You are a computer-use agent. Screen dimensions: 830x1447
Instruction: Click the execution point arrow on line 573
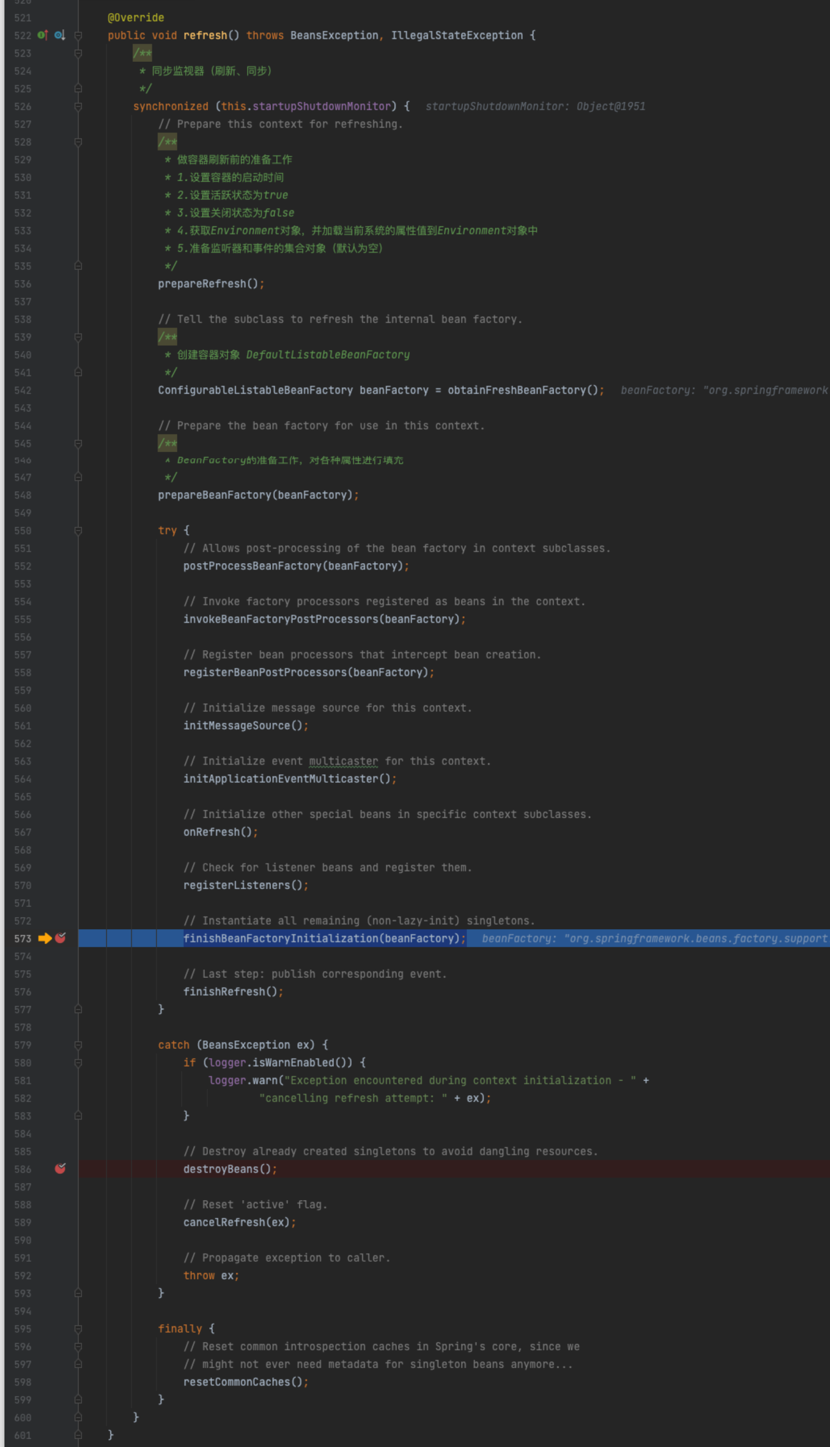(x=44, y=939)
